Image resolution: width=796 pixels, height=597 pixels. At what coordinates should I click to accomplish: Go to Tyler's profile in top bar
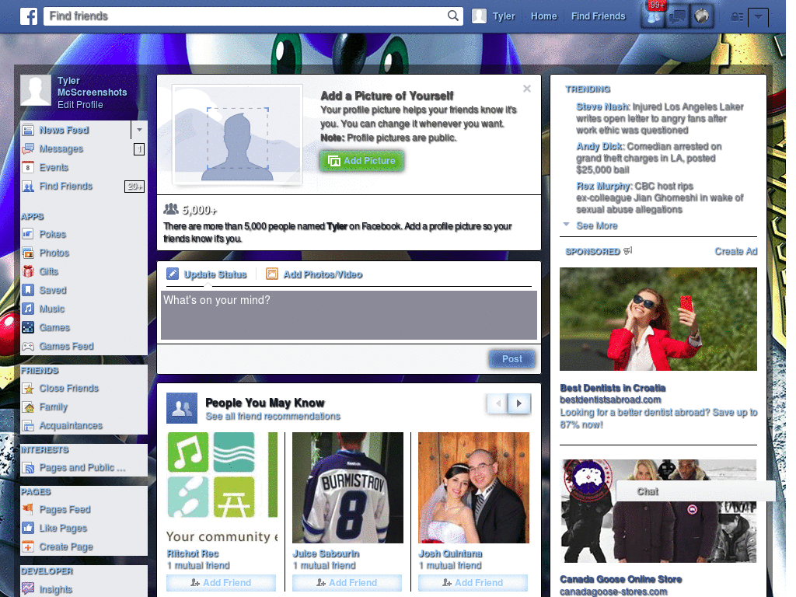[494, 16]
